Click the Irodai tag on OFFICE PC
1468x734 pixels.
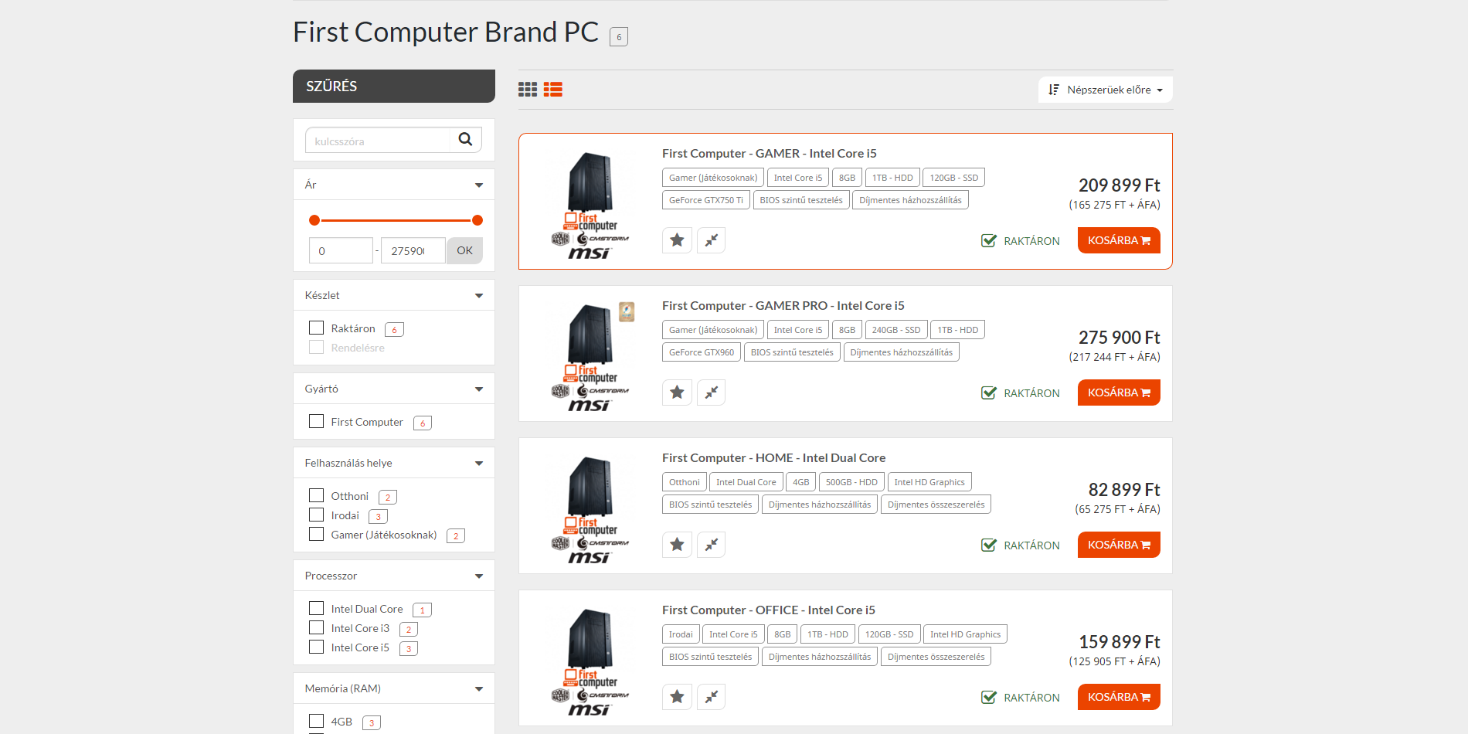tap(681, 634)
